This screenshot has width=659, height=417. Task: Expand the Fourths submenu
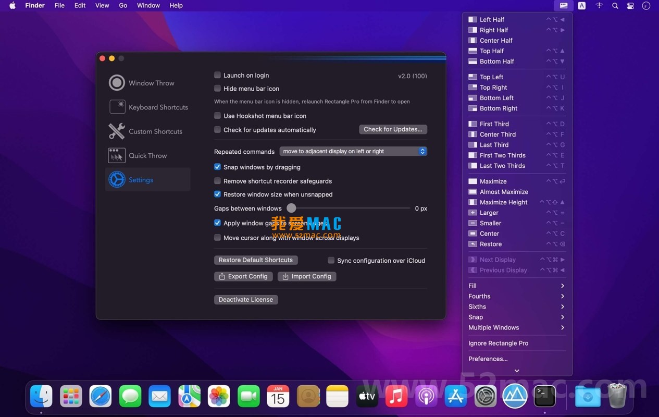point(517,296)
